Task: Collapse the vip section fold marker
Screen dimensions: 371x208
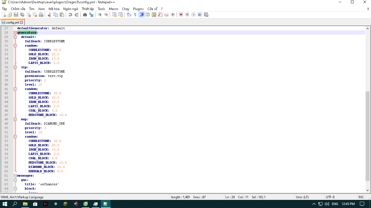Action: pos(15,67)
